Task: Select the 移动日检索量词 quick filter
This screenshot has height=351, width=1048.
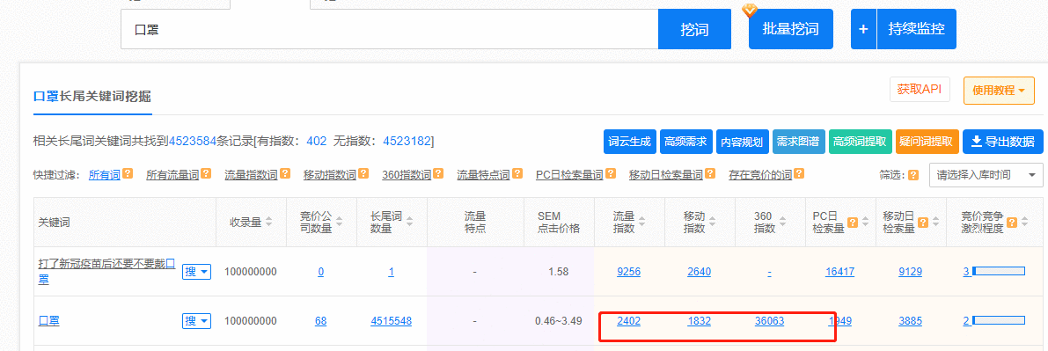Action: point(666,175)
